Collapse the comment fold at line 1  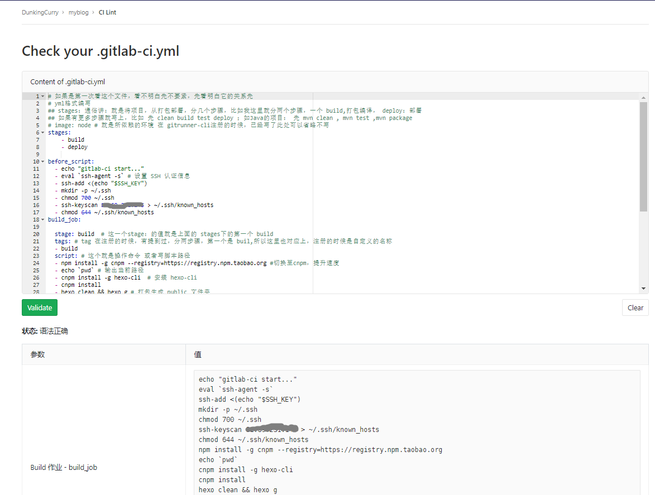[x=42, y=95]
